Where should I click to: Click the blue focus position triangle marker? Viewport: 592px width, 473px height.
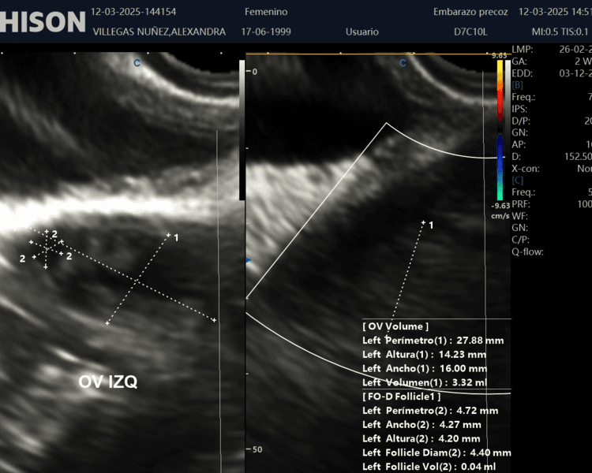tap(249, 259)
